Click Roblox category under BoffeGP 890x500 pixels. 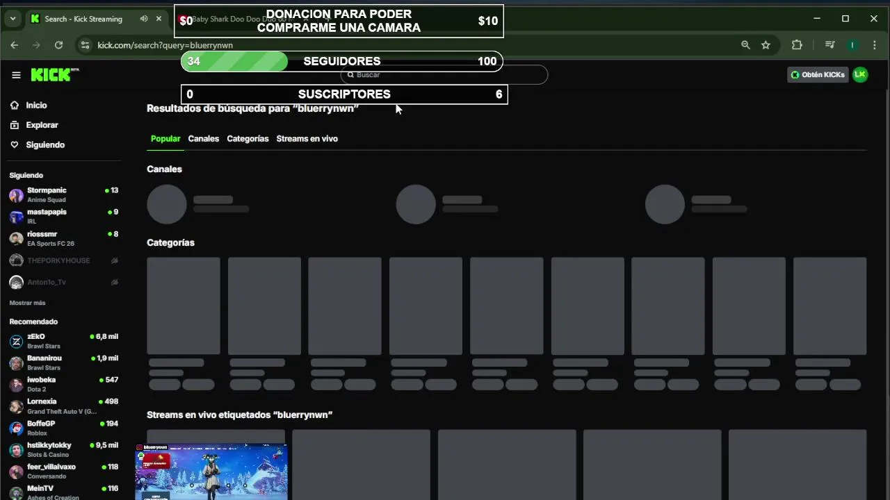click(x=37, y=433)
